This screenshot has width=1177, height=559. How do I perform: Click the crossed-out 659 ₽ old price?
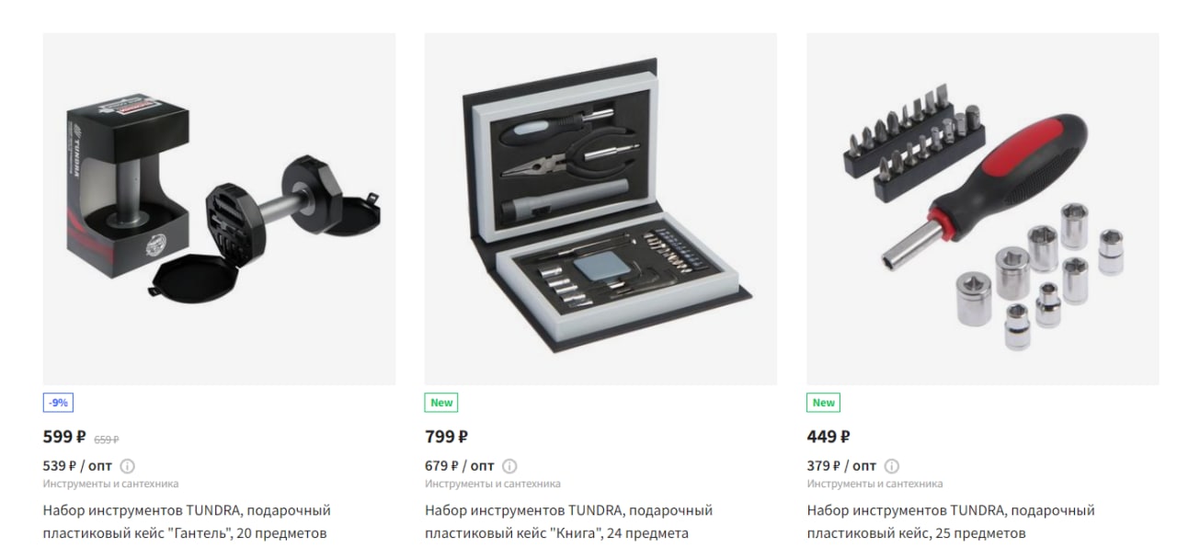coord(107,439)
